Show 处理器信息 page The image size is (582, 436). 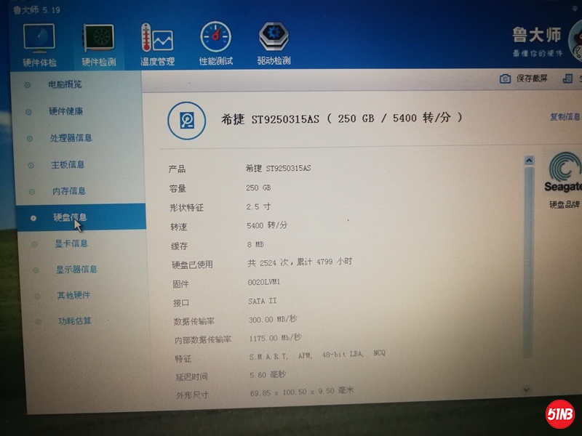[x=71, y=138]
